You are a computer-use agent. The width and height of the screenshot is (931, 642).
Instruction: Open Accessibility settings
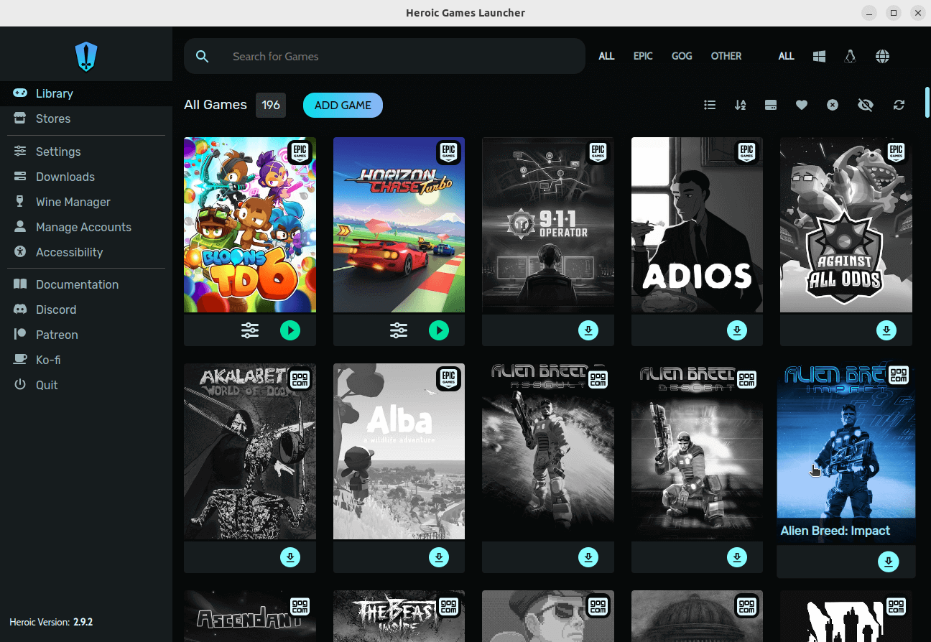click(x=86, y=252)
